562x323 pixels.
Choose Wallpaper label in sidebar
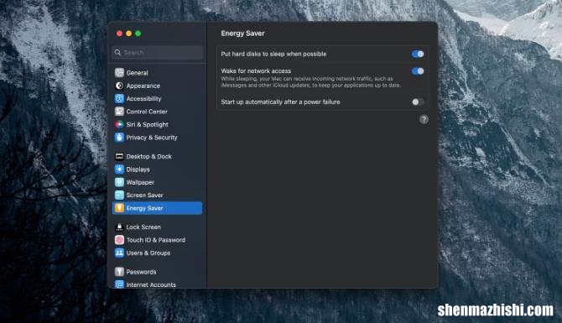(x=140, y=182)
